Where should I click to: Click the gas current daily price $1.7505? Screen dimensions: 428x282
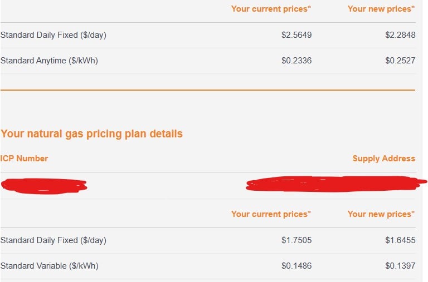[x=296, y=240]
